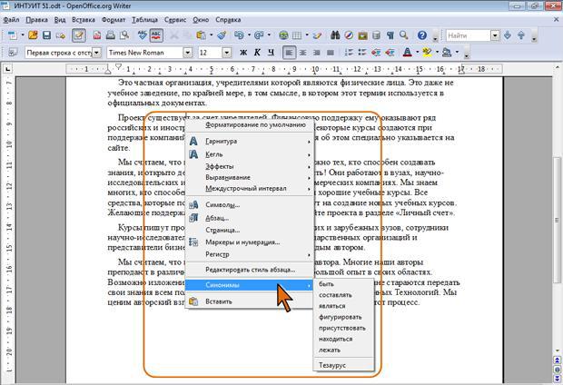Open the Формат menu
The height and width of the screenshot is (385, 563).
(x=114, y=20)
